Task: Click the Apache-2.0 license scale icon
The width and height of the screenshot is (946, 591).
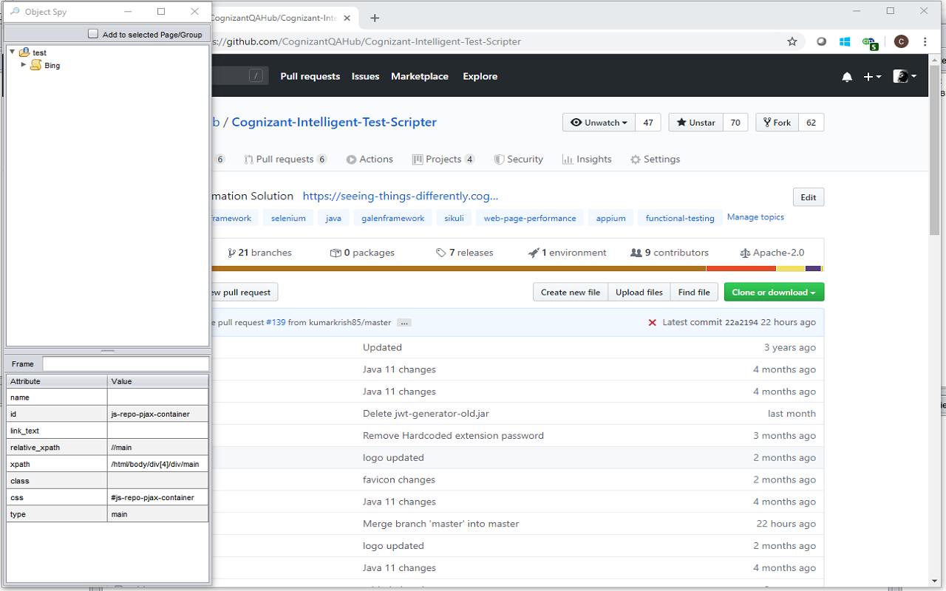Action: click(x=744, y=252)
